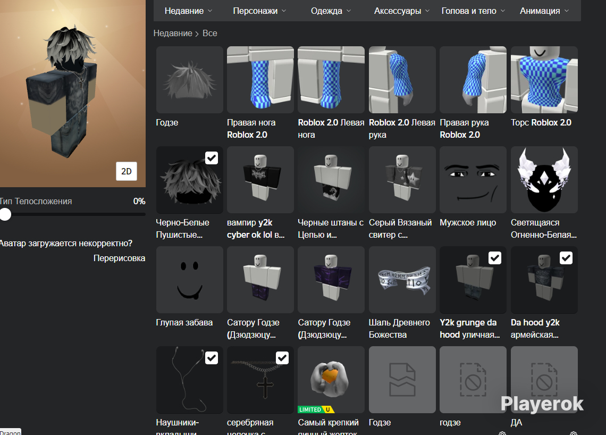Expand the Анимация dropdown menu

click(544, 11)
